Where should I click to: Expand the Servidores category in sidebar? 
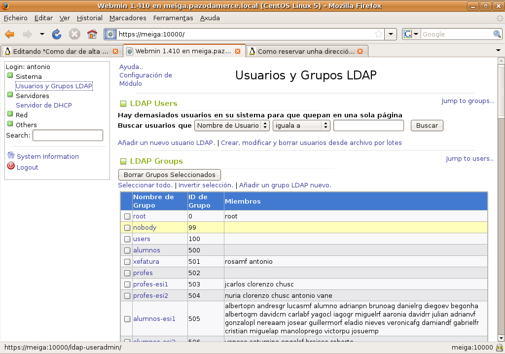pyautogui.click(x=10, y=96)
